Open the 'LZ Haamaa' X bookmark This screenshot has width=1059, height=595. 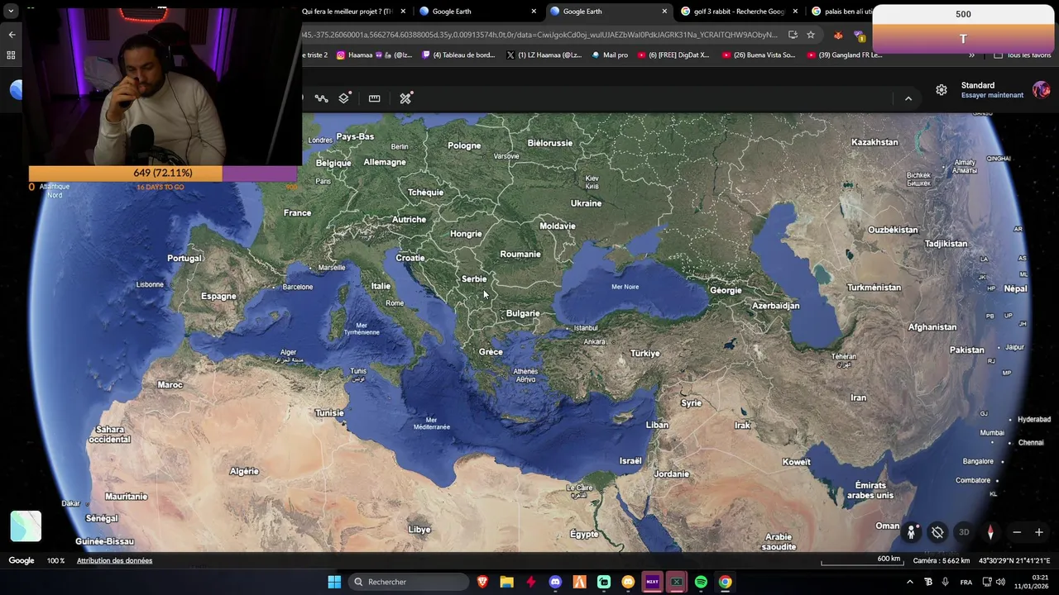click(x=544, y=55)
